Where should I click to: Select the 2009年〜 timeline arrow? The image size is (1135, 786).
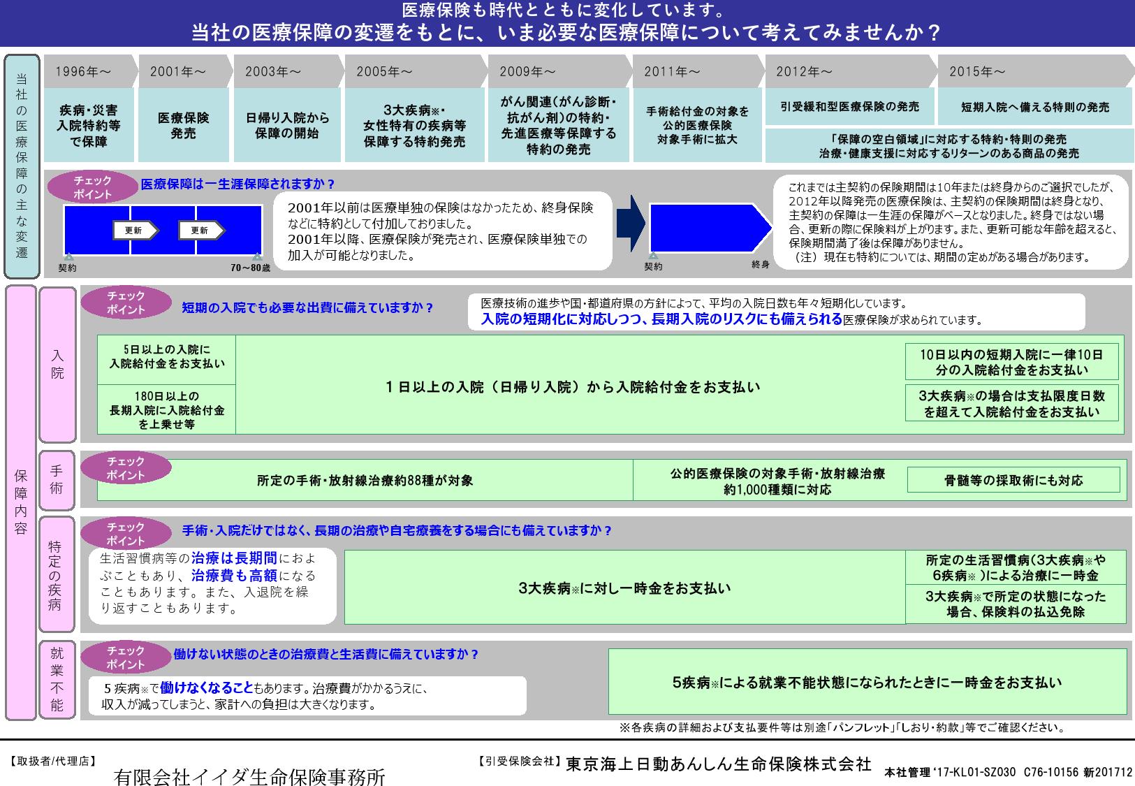point(561,71)
